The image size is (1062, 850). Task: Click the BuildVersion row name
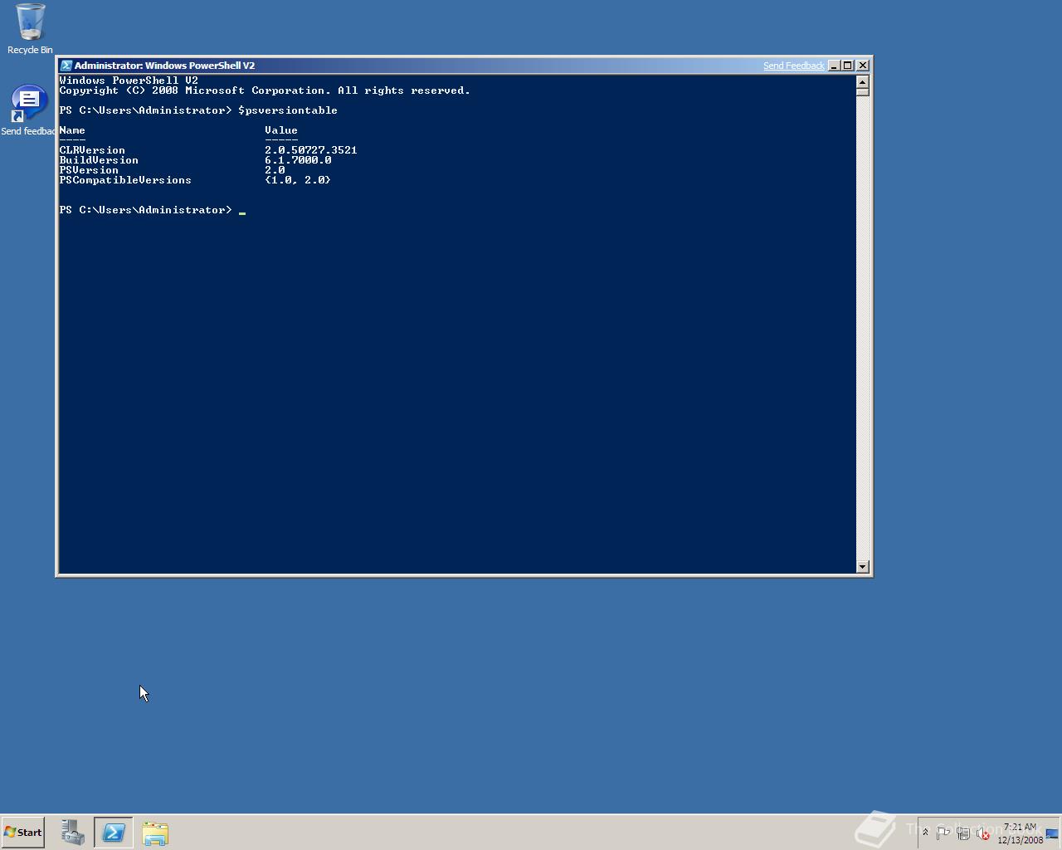[99, 160]
